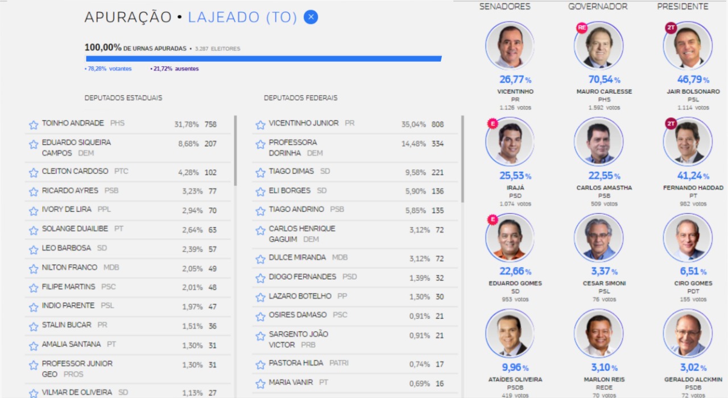Star federal deputy Tiago Dimas
The image size is (728, 398).
260,173
